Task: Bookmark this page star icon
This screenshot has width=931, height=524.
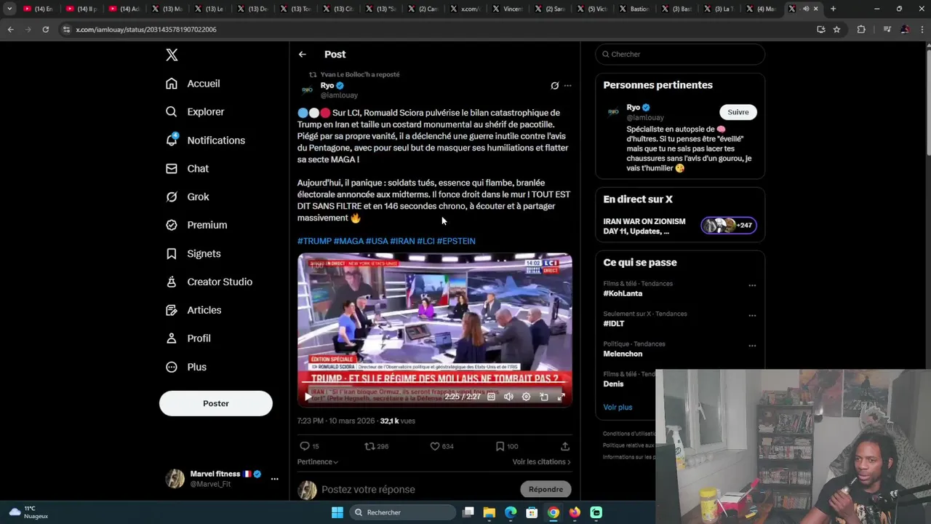Action: 836,29
